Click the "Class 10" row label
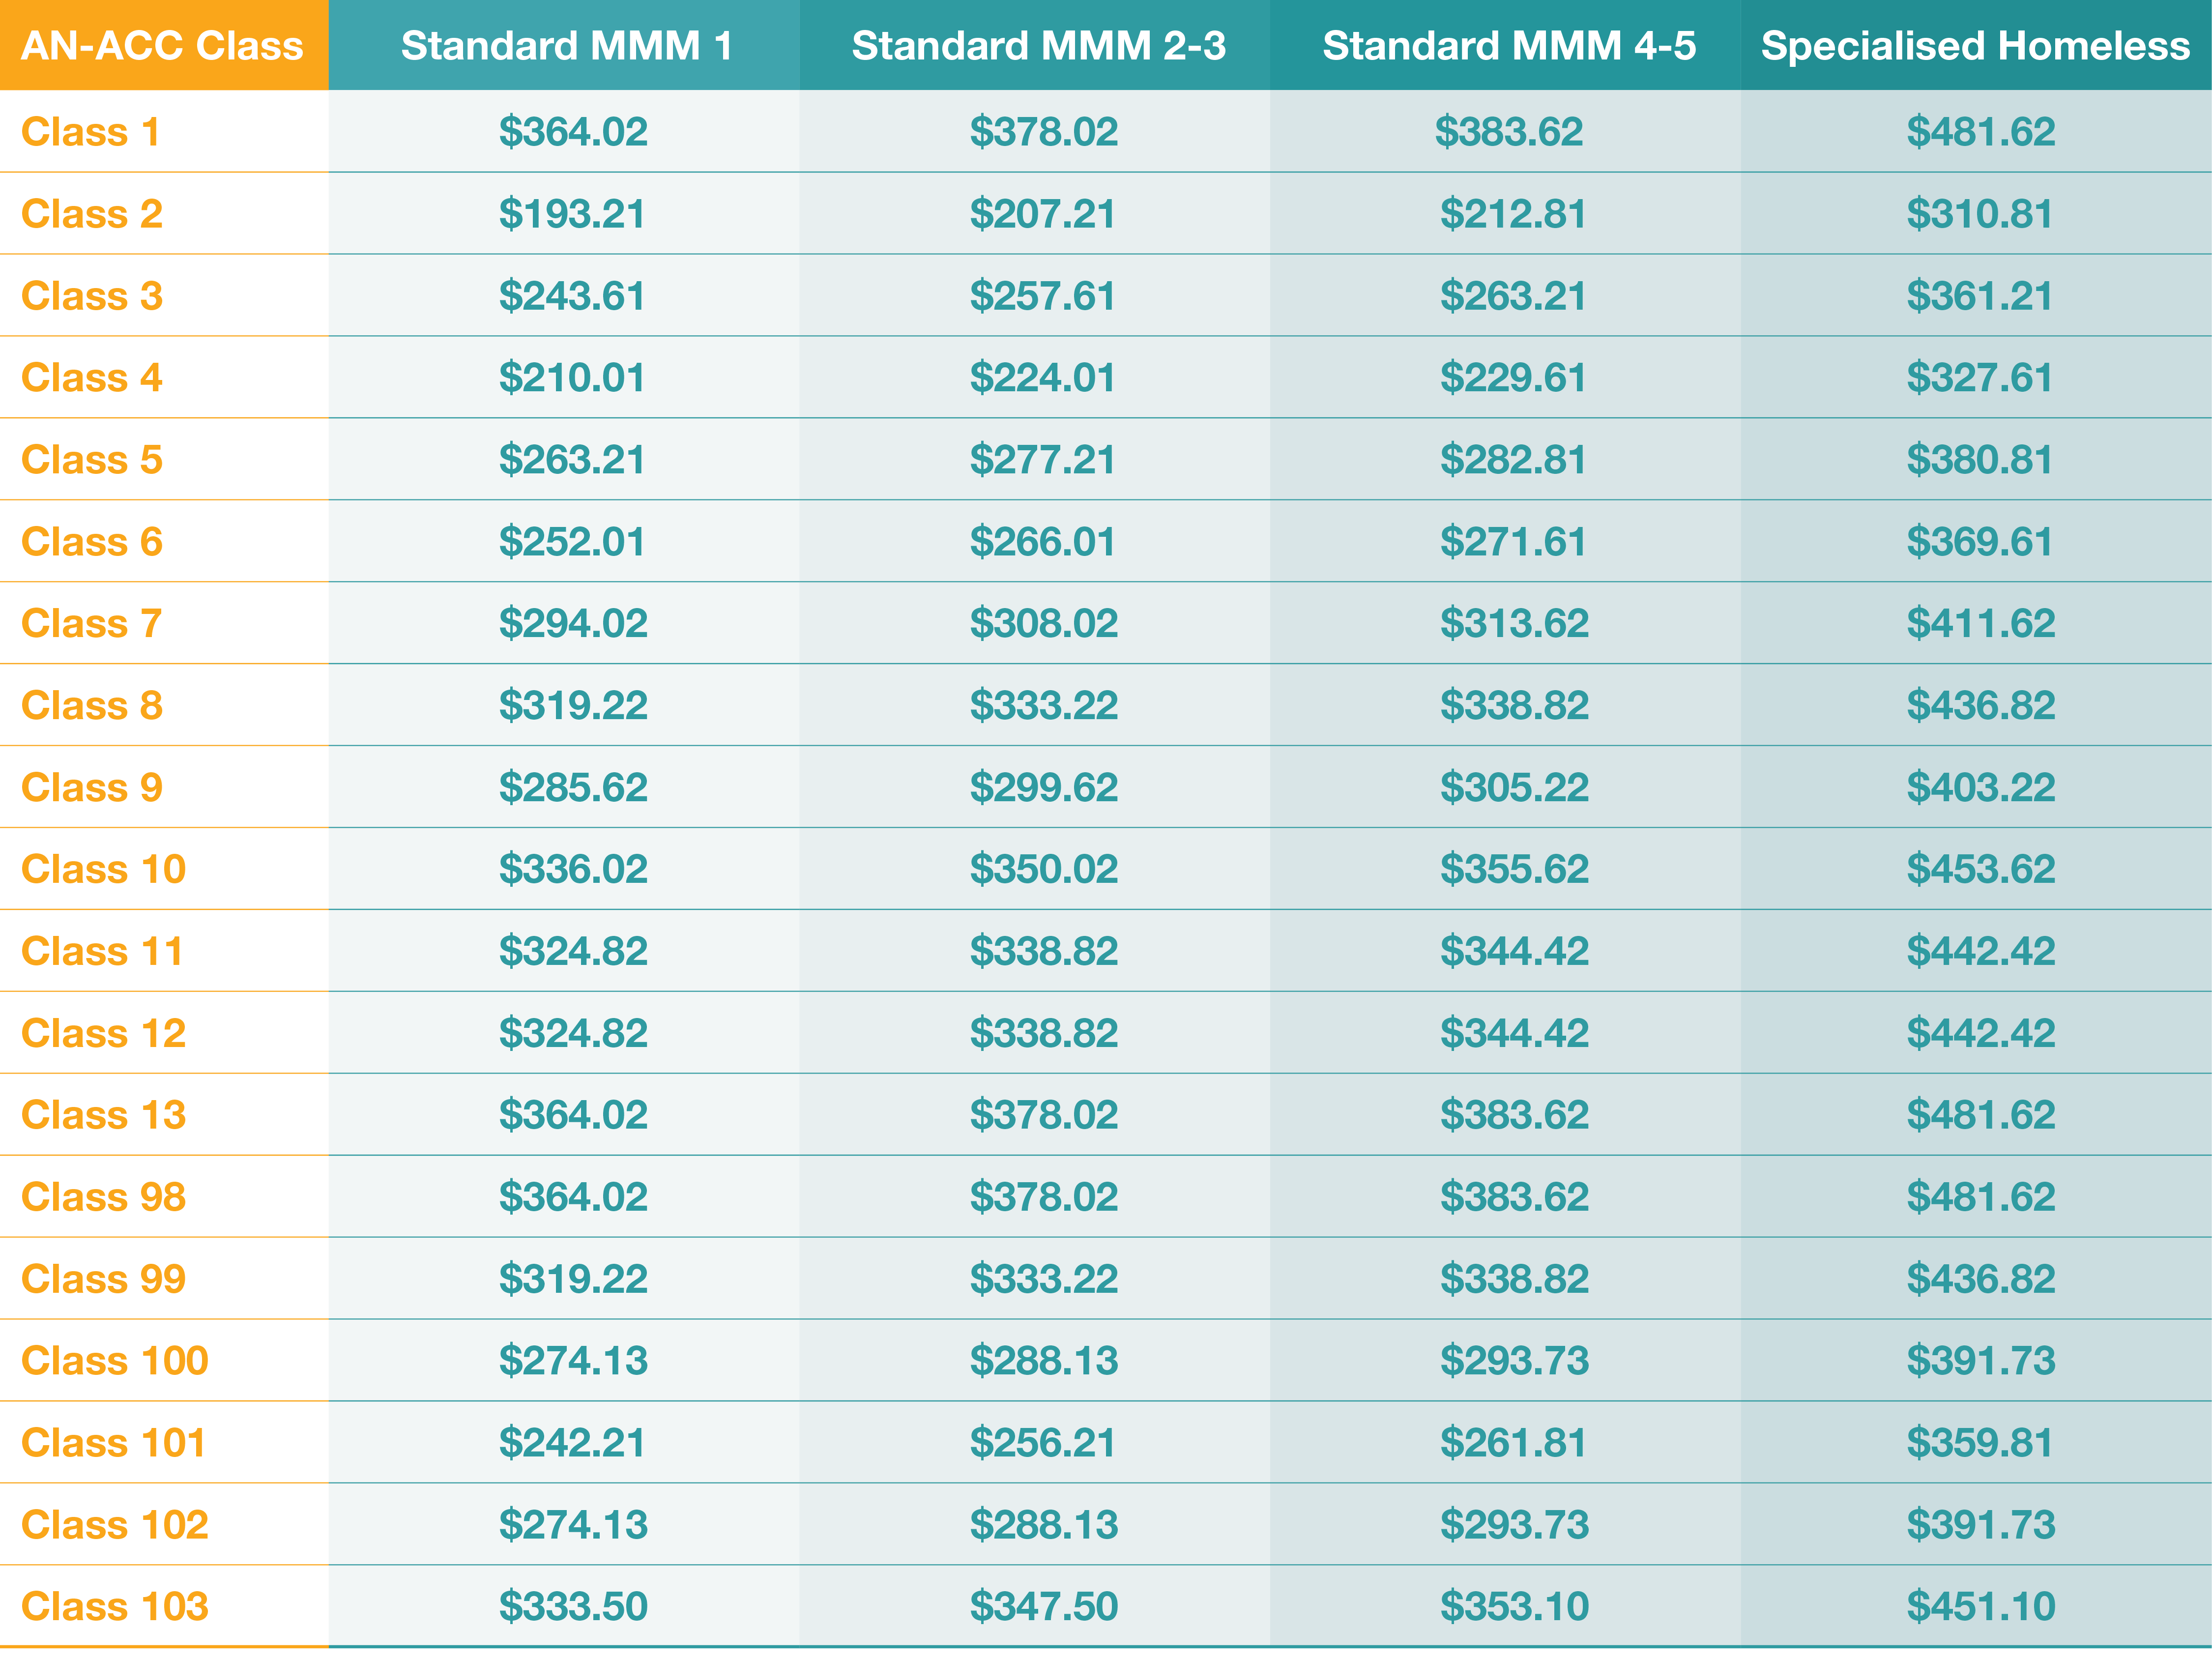Screen dimensions: 2212x1659 point(104,869)
